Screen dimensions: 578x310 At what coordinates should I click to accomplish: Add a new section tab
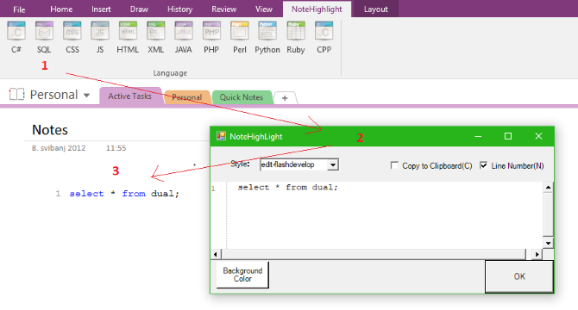tap(285, 98)
